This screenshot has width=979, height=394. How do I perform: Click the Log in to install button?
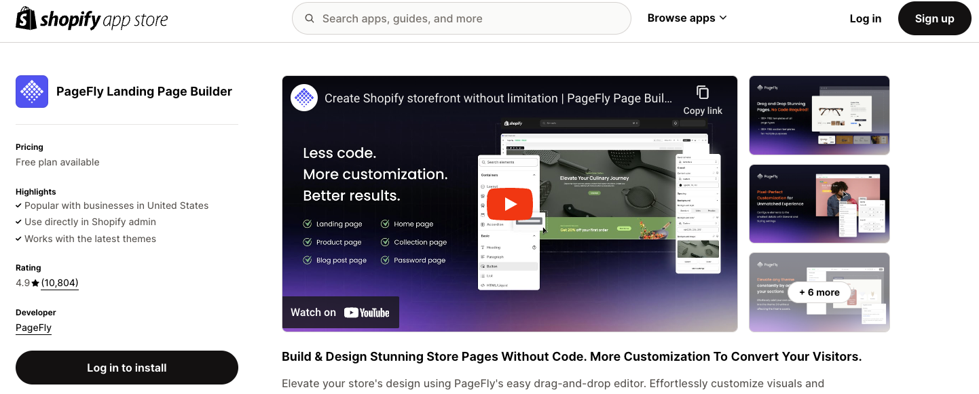126,368
